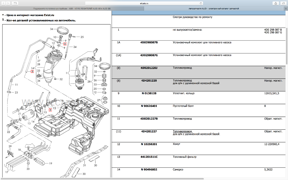Click red boxed 8 next to part 15
The height and width of the screenshot is (180, 288).
click(x=51, y=110)
